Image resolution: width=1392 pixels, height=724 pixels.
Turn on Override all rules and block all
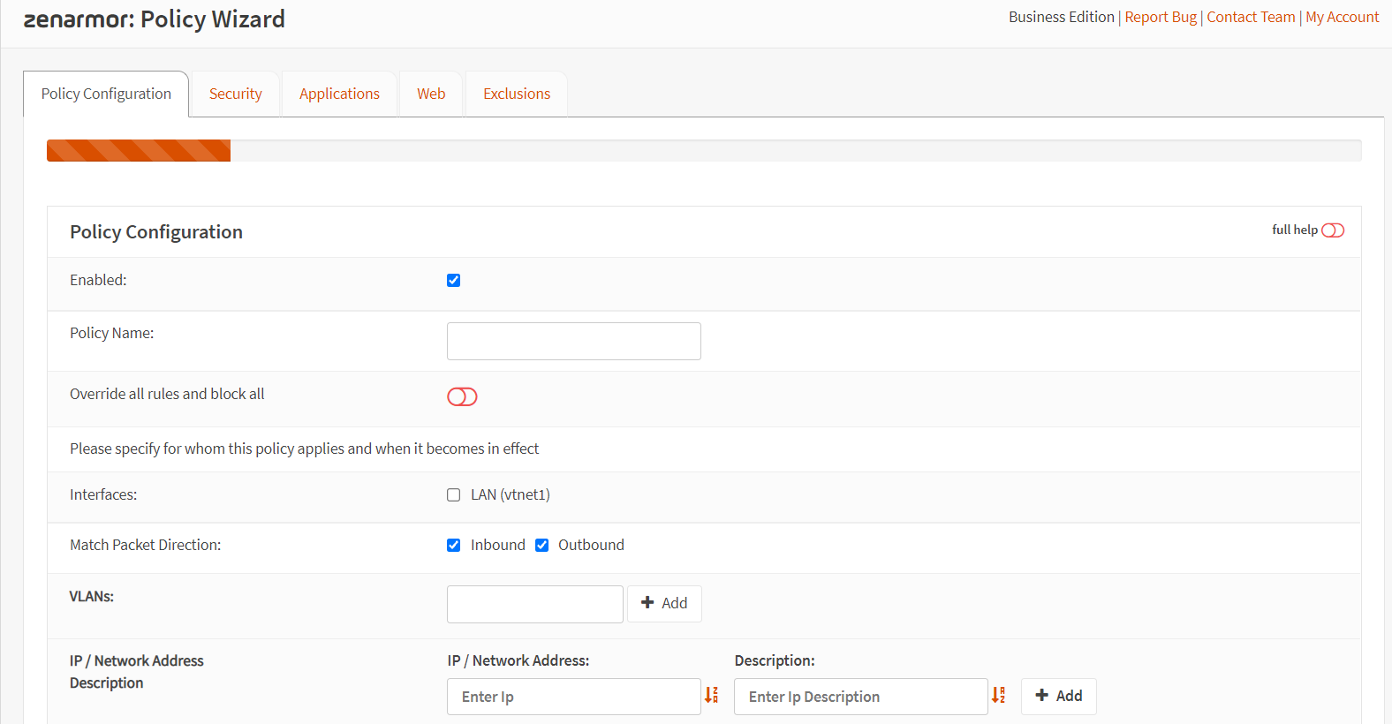(x=462, y=397)
